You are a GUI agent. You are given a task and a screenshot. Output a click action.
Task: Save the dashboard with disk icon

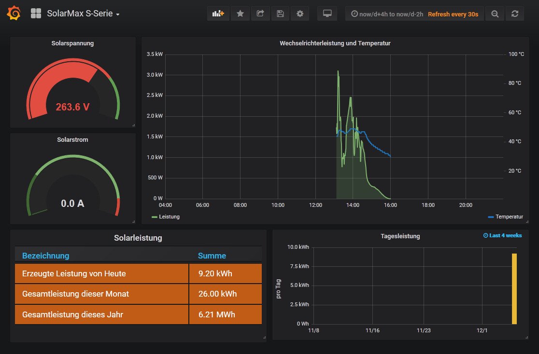(x=280, y=14)
